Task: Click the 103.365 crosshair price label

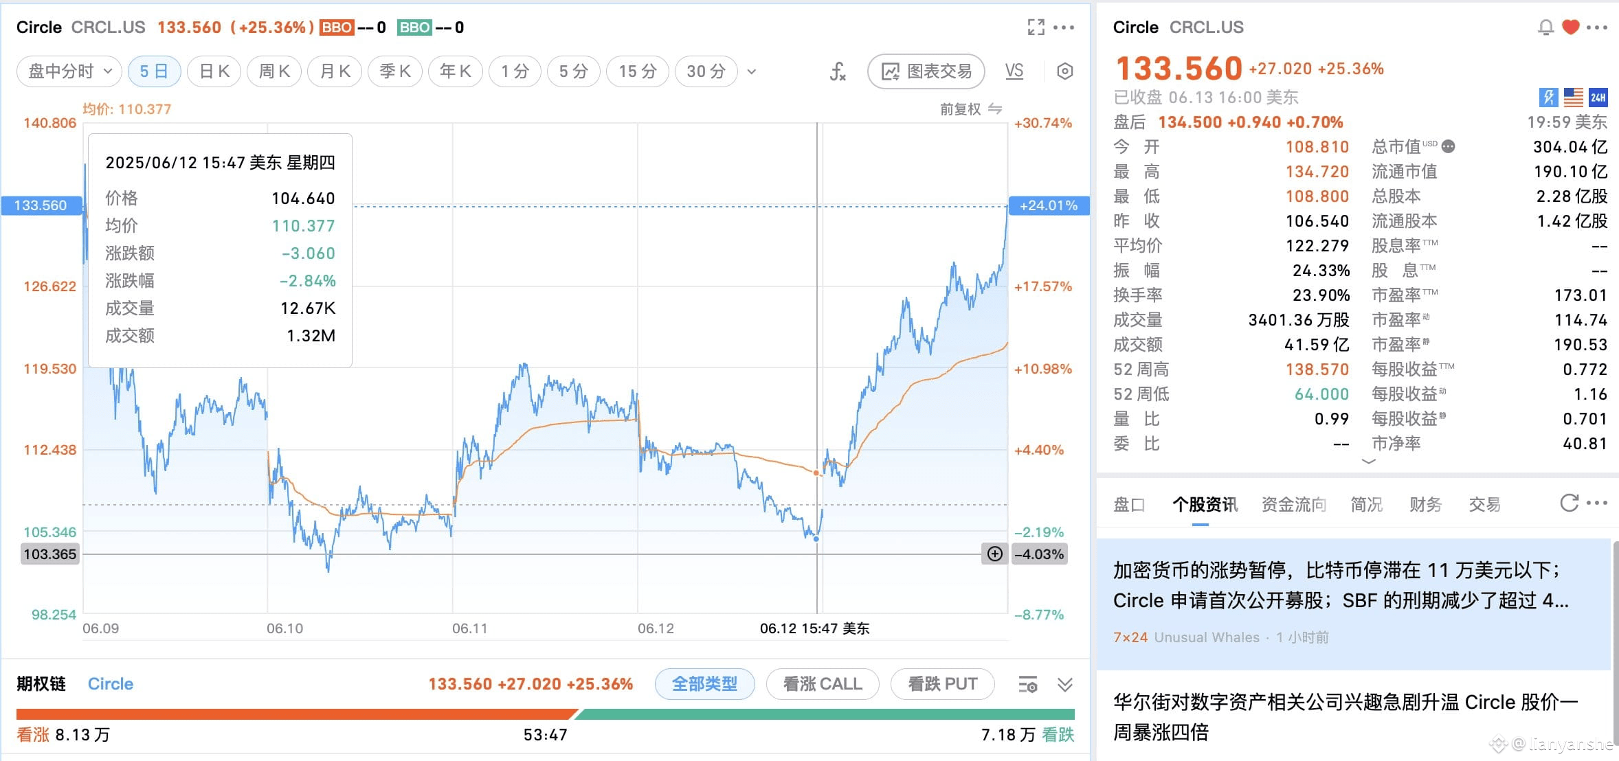Action: tap(50, 554)
